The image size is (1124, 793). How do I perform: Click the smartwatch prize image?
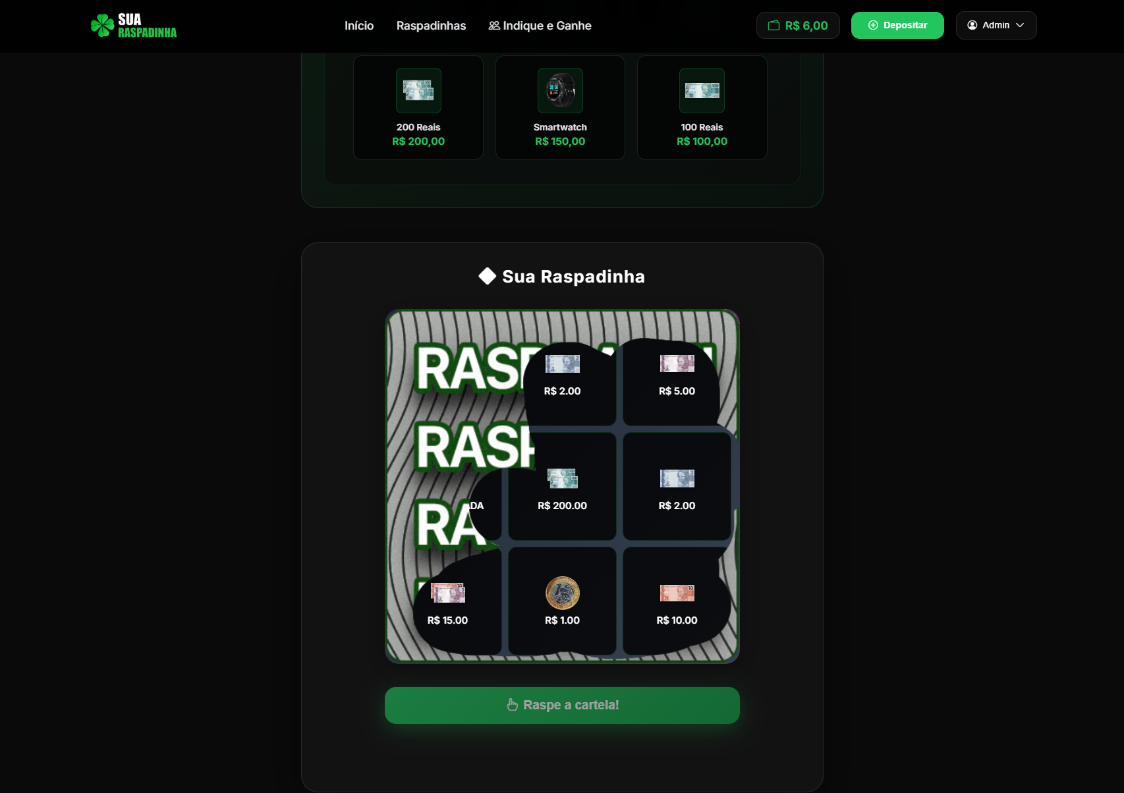pyautogui.click(x=560, y=90)
